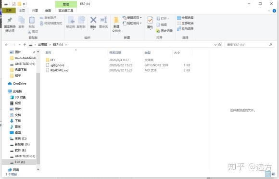The height and width of the screenshot is (179, 279).
Task: Open the New item dropdown
Action: (132, 18)
